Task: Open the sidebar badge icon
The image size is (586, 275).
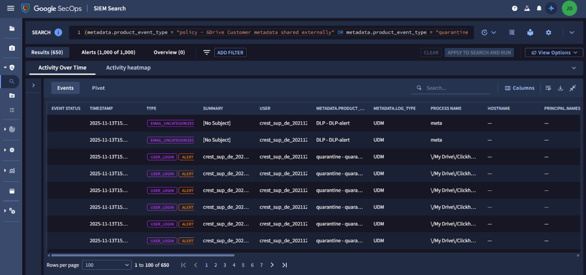Action: pyautogui.click(x=12, y=48)
